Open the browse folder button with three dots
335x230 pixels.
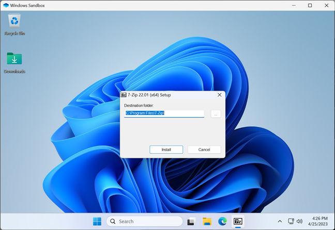(216, 114)
